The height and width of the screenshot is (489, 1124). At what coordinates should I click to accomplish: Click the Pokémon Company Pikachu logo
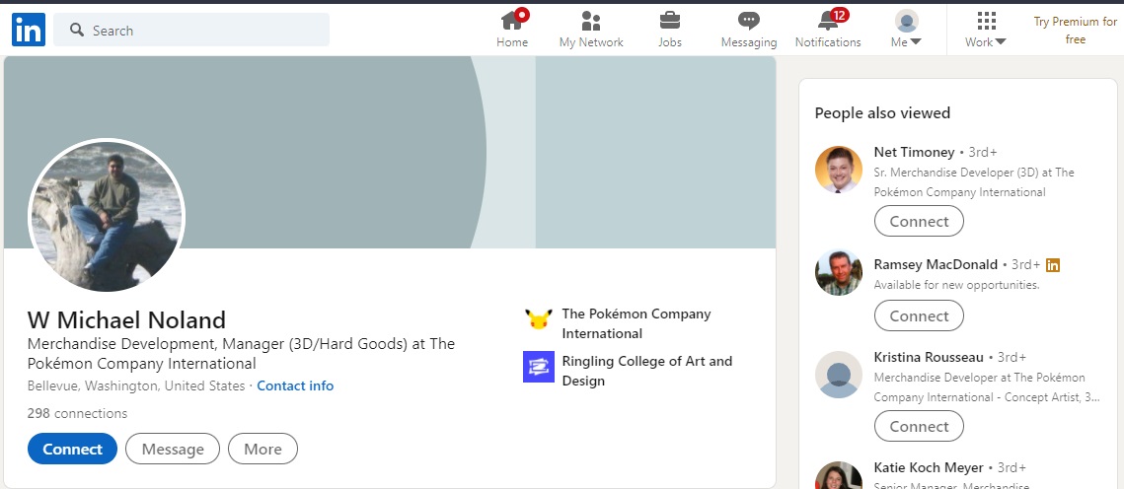pos(539,317)
